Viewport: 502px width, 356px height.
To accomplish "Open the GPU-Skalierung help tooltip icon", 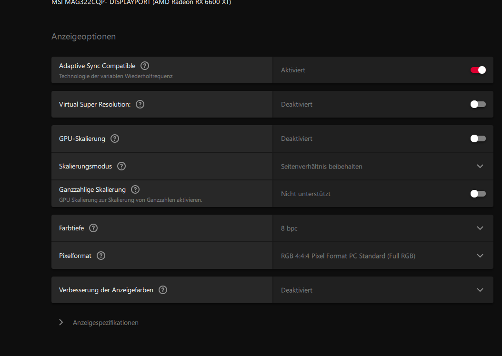I will [x=115, y=138].
